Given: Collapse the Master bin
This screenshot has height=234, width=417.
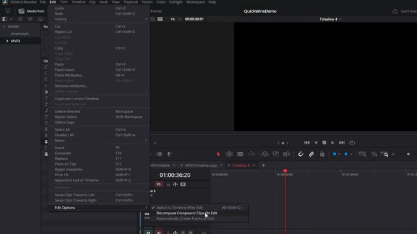Looking at the screenshot, I should [4, 27].
